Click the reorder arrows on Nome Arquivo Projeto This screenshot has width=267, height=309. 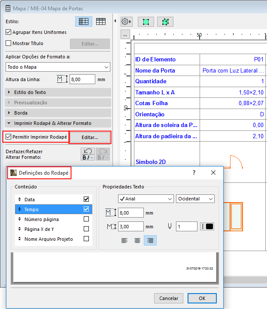19,239
